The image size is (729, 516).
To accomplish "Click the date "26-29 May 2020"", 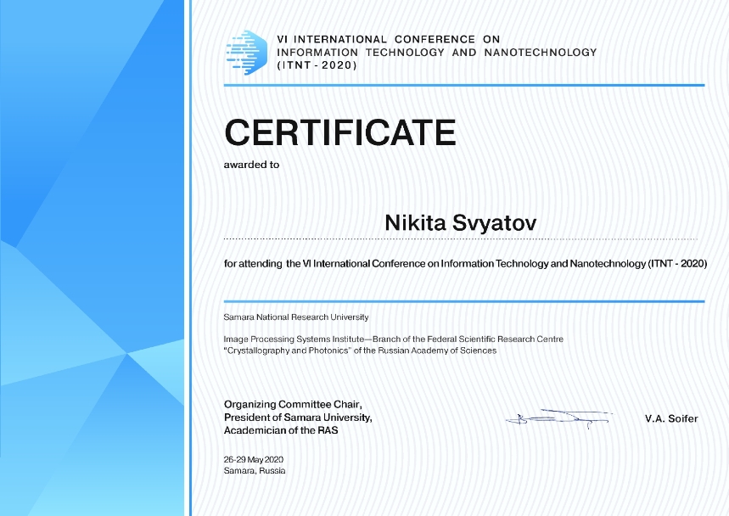I will (254, 459).
